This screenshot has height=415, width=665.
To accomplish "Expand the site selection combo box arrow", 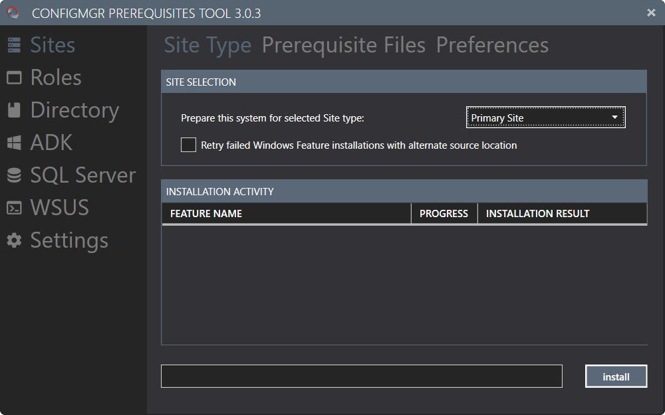I will pos(615,117).
